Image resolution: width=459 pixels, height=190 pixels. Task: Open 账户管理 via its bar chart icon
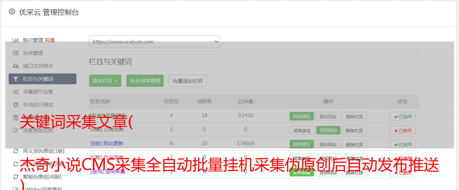pyautogui.click(x=16, y=40)
